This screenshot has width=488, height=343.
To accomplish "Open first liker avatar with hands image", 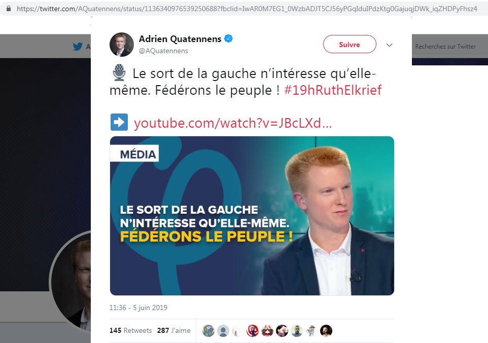I will [x=208, y=331].
